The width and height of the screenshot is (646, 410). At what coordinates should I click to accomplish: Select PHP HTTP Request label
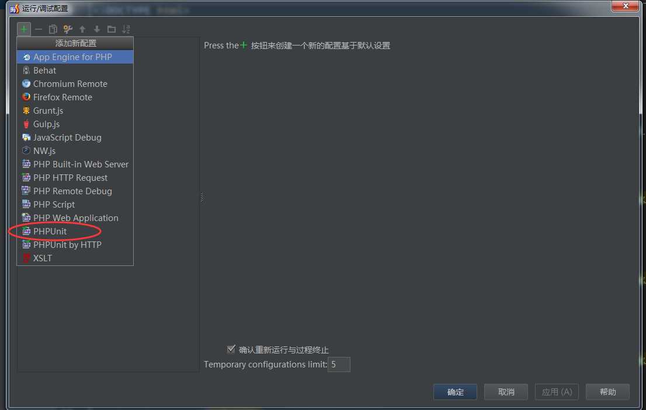[71, 178]
